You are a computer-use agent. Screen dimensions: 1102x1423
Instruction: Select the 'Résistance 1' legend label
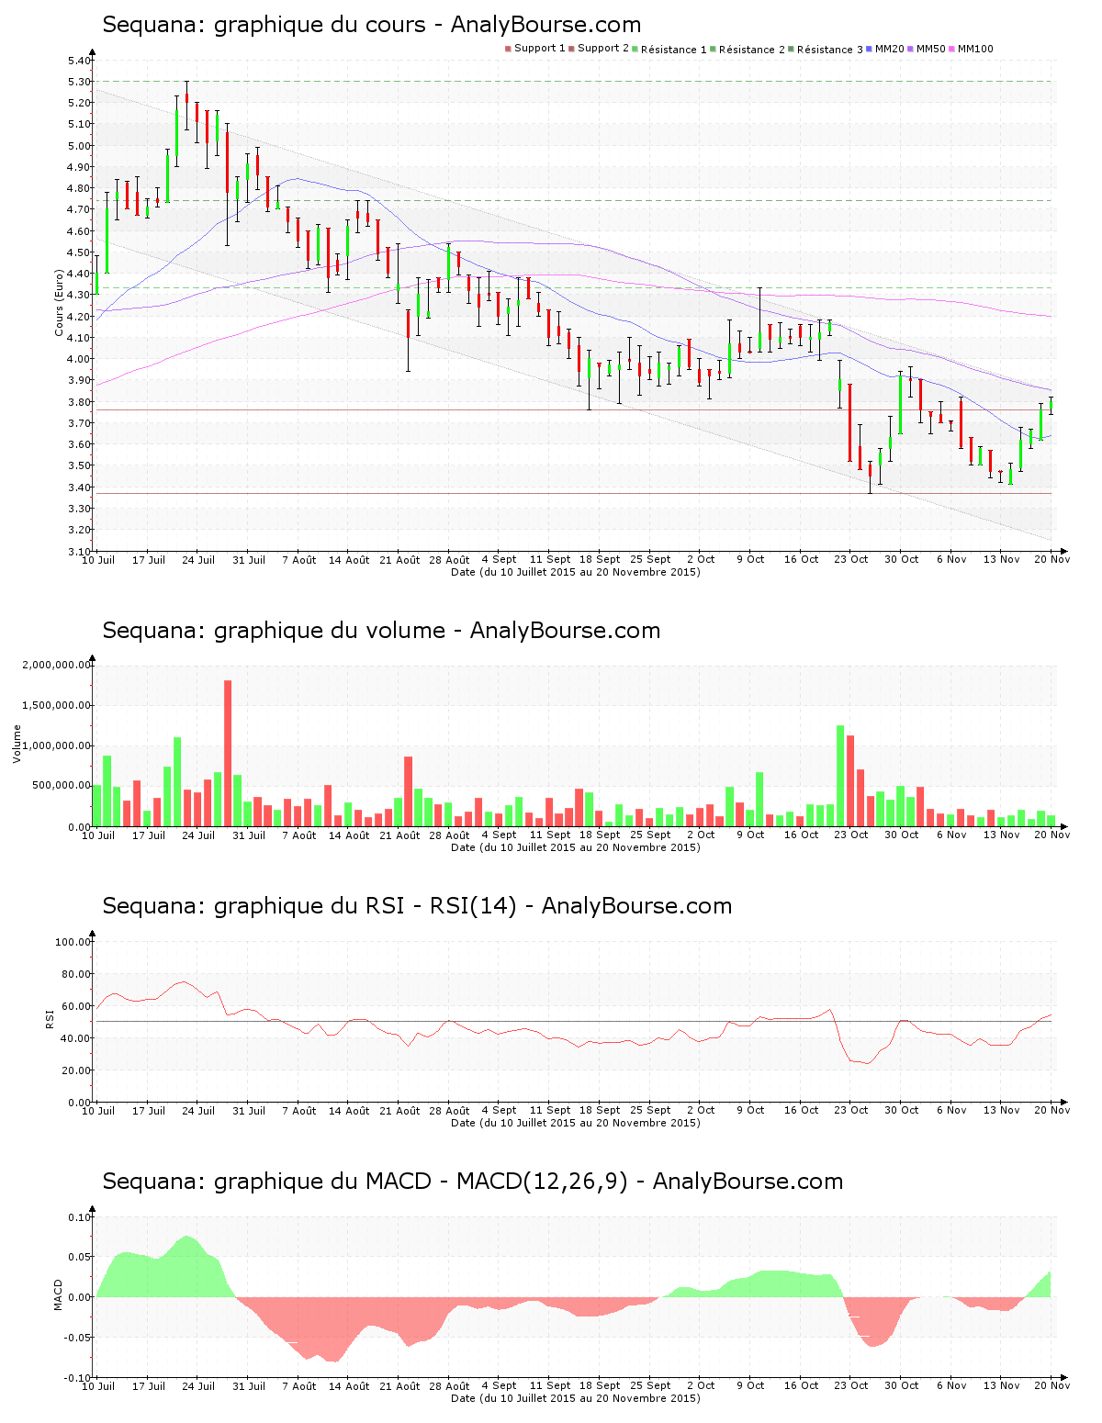[x=674, y=49]
